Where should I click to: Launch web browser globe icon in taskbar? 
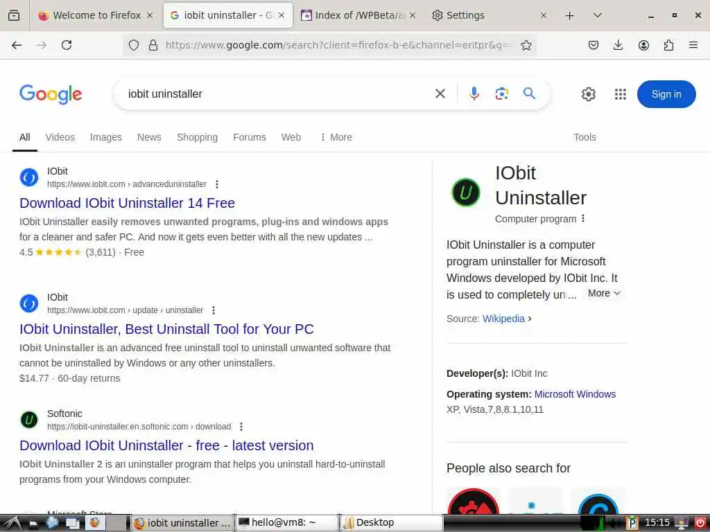click(x=52, y=523)
